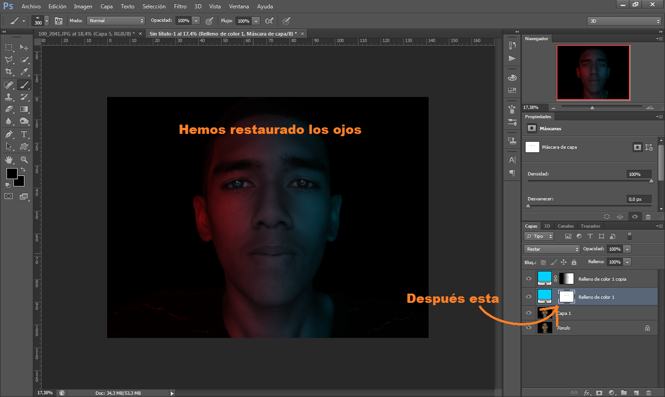Select the Brush tool in toolbox
665x397 pixels.
pyautogui.click(x=24, y=85)
